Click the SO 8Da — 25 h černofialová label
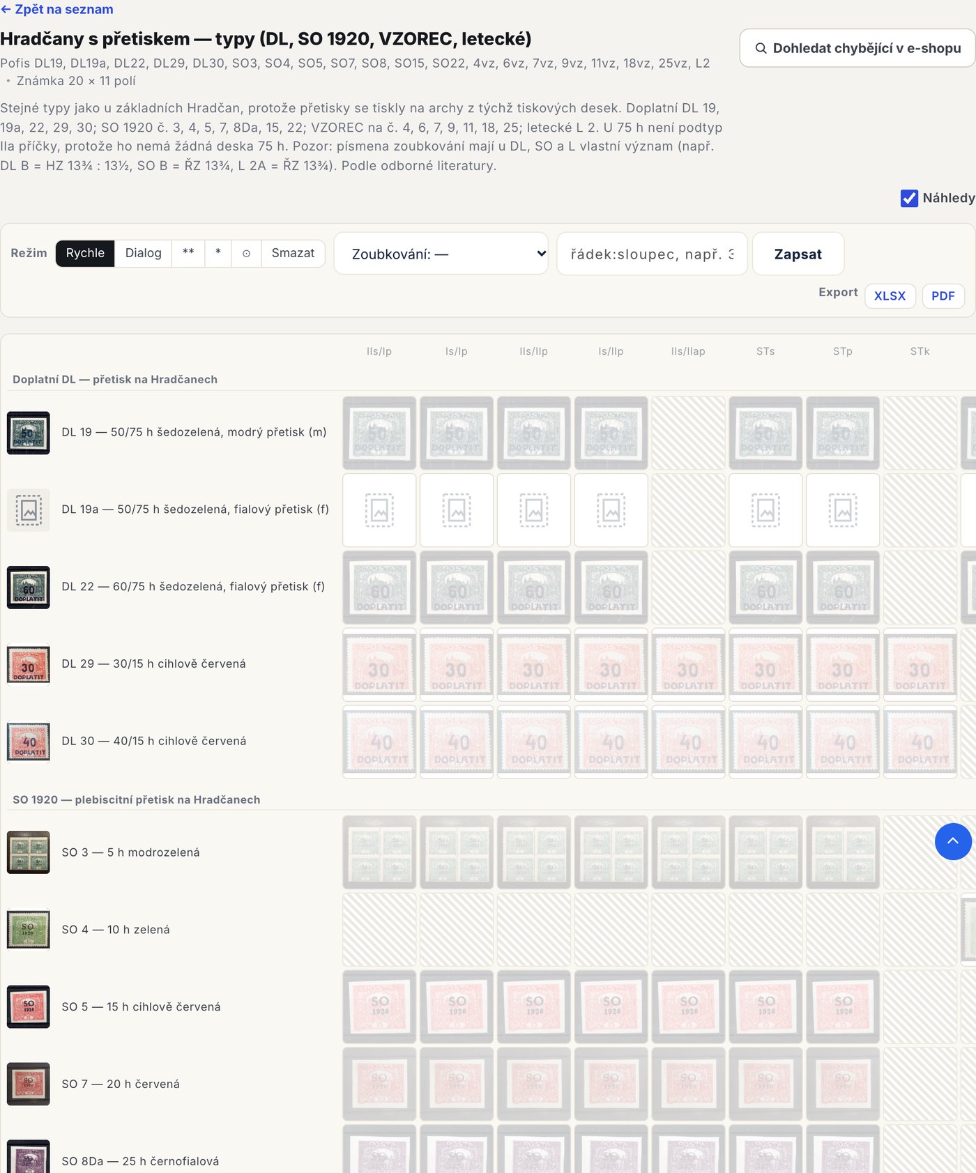 coord(140,1161)
